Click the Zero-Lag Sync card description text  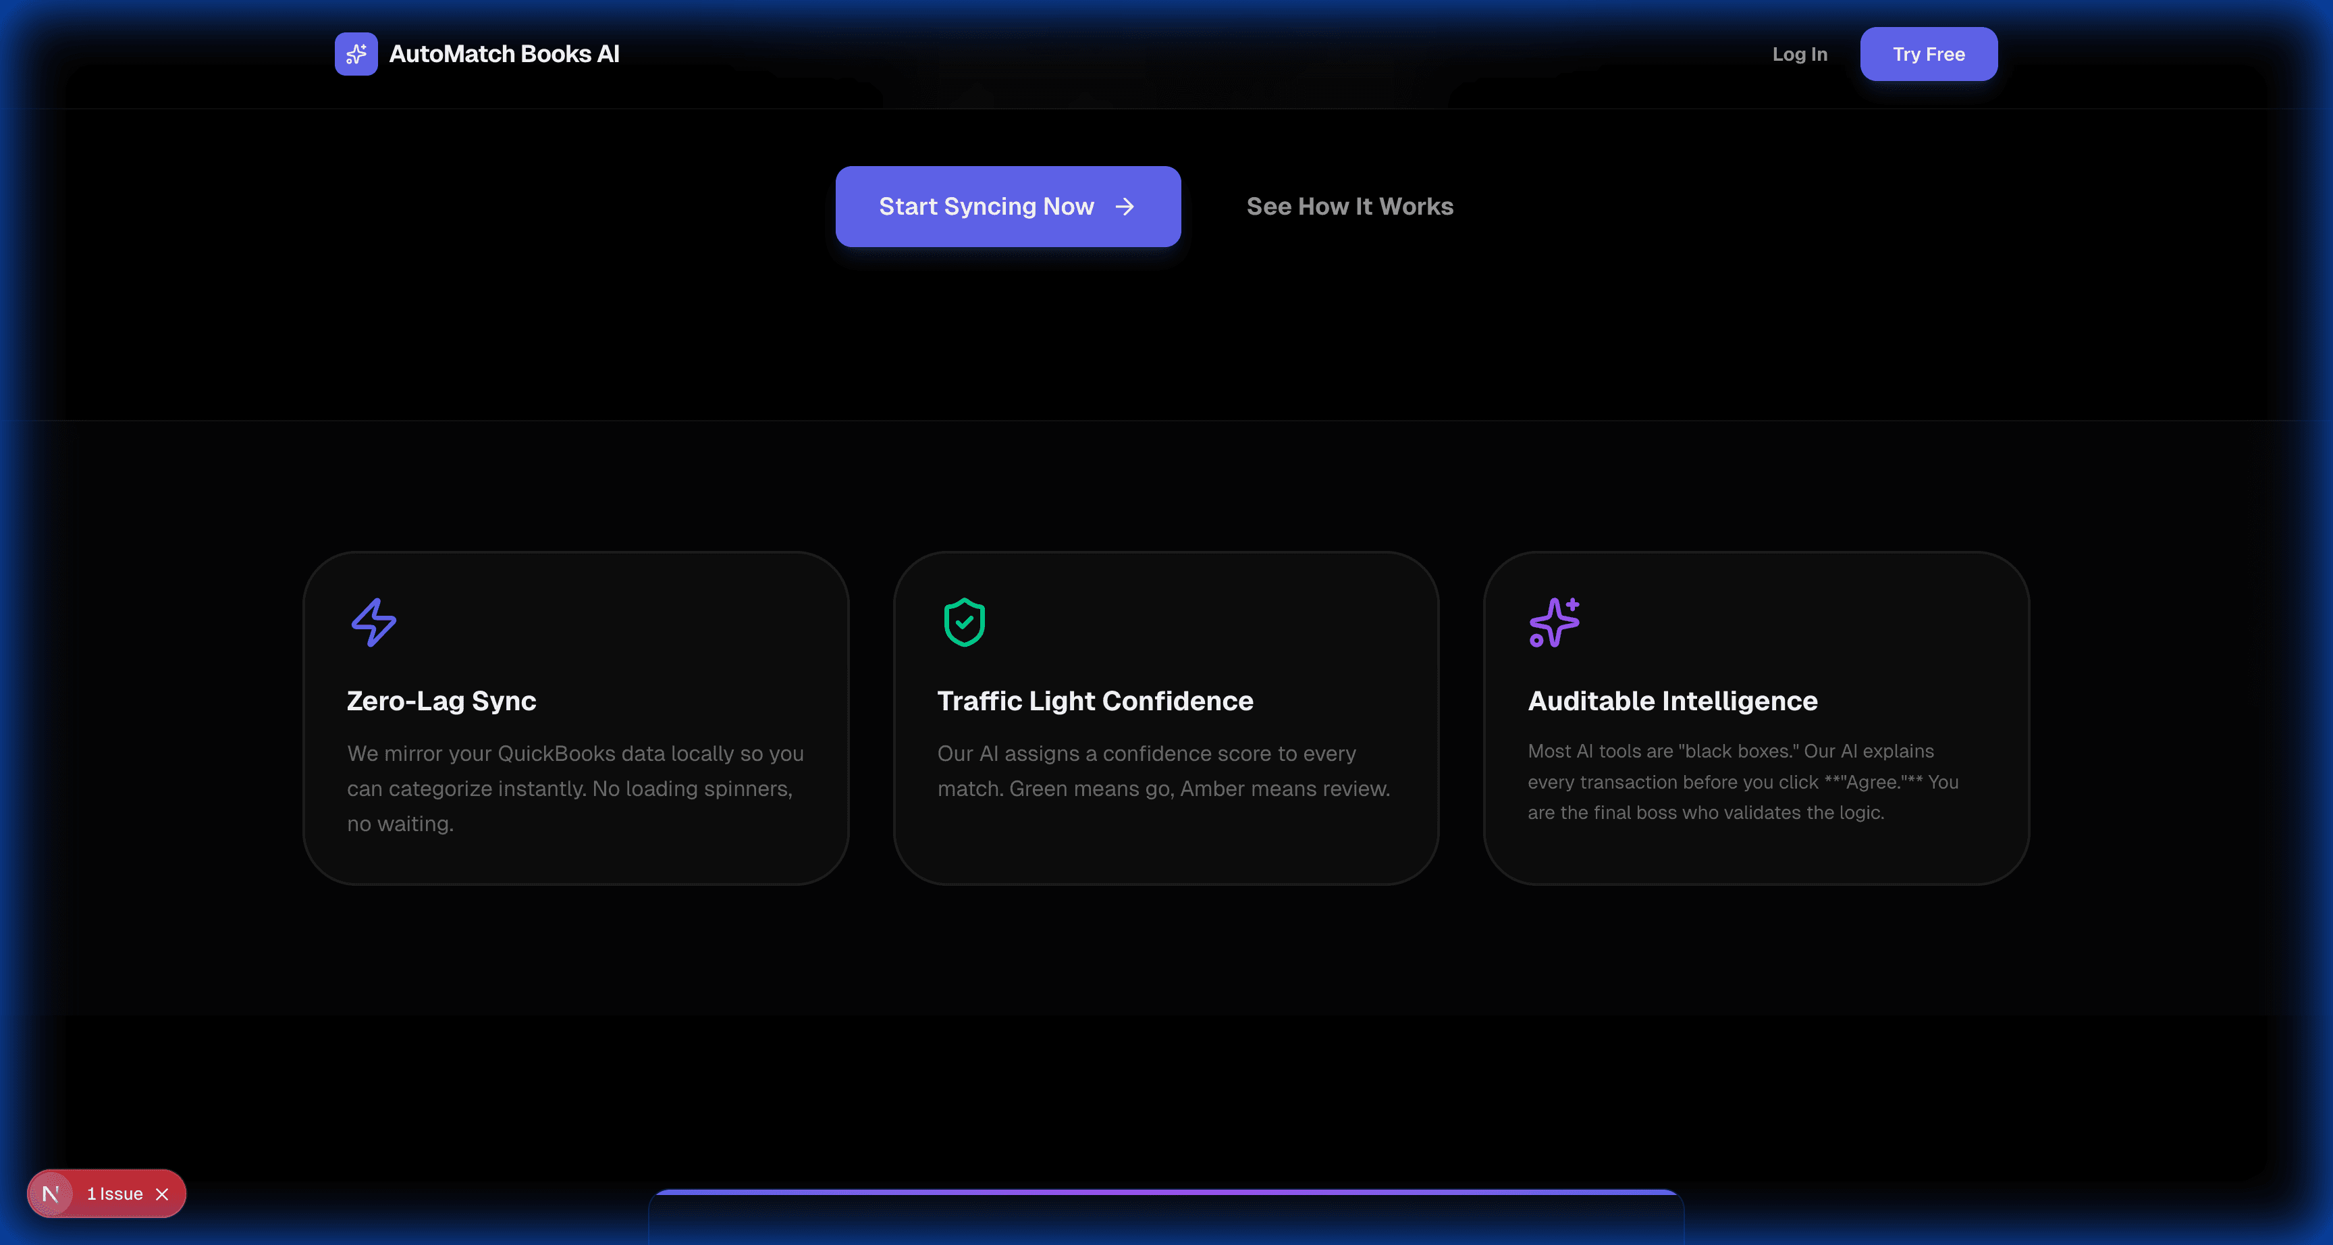click(x=574, y=789)
